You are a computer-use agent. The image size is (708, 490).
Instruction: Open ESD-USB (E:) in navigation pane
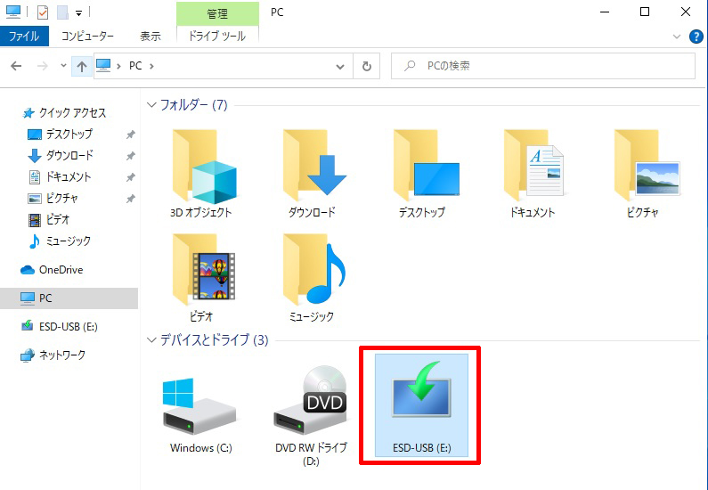[69, 326]
